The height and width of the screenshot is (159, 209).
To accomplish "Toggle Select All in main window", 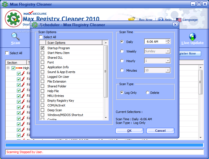I will coord(7,53).
